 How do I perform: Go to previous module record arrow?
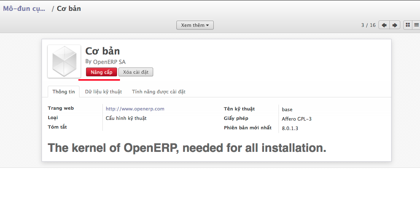pyautogui.click(x=384, y=25)
